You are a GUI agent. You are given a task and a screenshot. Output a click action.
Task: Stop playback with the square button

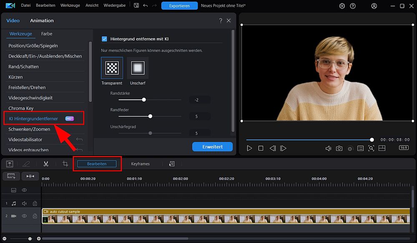tap(261, 148)
